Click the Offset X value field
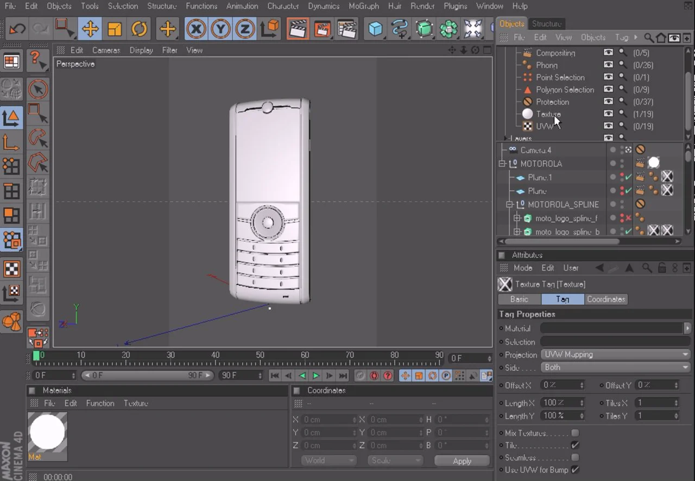The width and height of the screenshot is (695, 481). coord(563,385)
